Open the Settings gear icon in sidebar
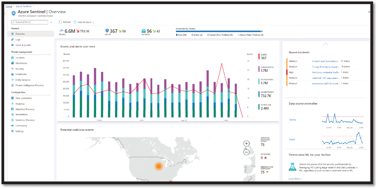Screen dimensions: 378x189 12,131
